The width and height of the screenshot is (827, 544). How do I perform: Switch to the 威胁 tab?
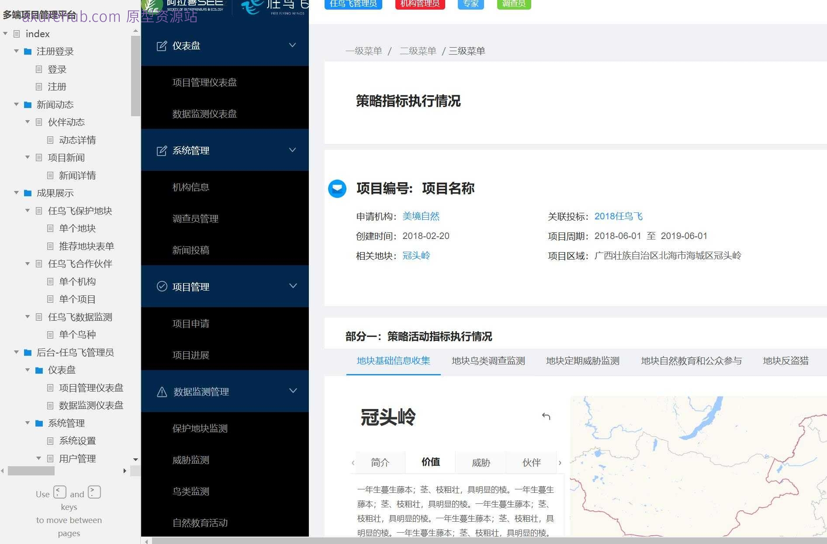[x=481, y=462]
